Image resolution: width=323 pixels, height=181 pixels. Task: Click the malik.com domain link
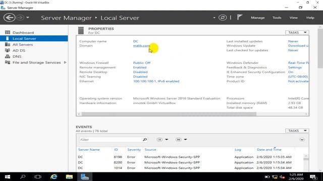[141, 46]
